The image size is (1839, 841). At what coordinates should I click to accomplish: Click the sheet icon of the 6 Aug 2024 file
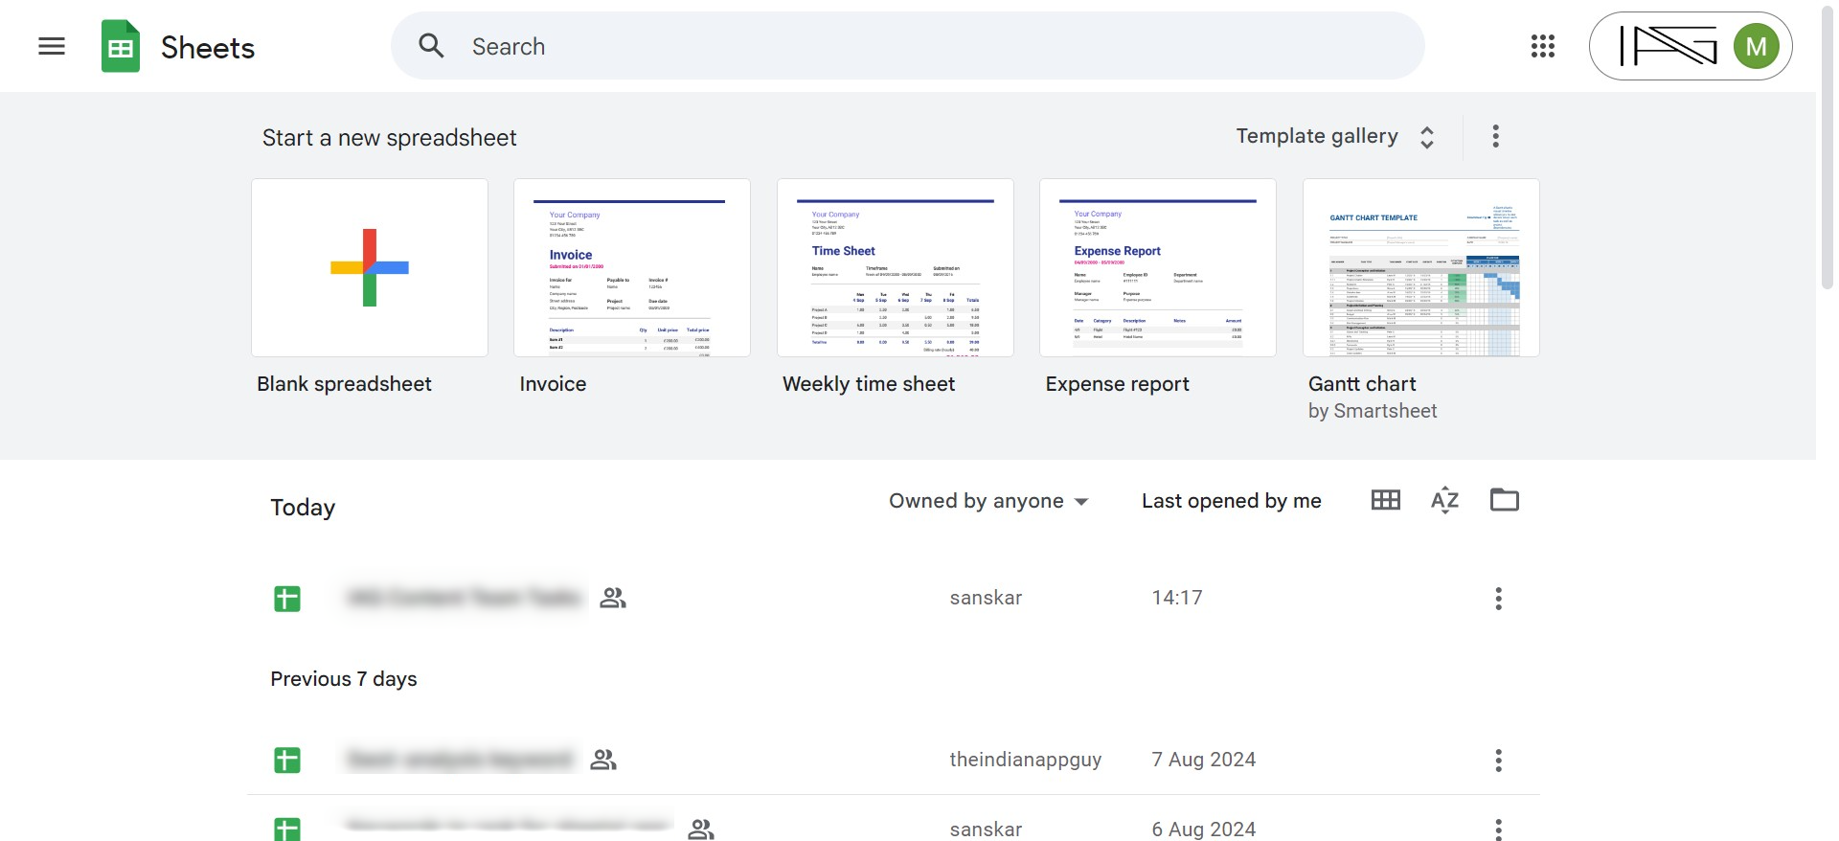point(287,830)
